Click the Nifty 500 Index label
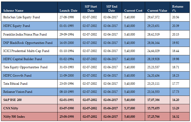 coord(14,116)
